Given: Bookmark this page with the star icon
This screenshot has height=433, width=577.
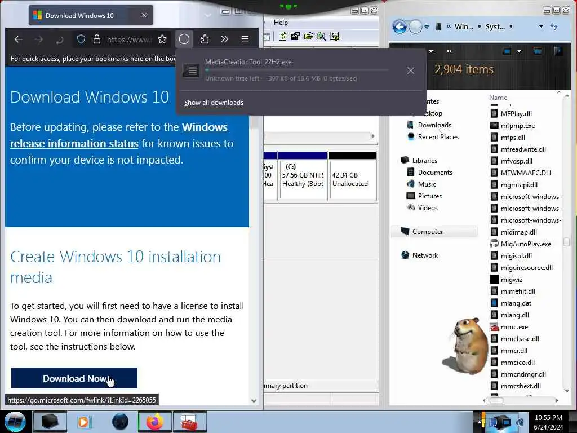Looking at the screenshot, I should point(162,39).
